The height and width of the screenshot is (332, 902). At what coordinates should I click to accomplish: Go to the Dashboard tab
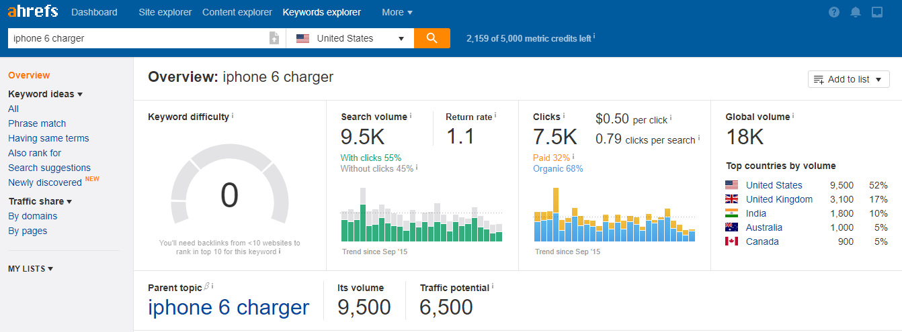(x=94, y=12)
